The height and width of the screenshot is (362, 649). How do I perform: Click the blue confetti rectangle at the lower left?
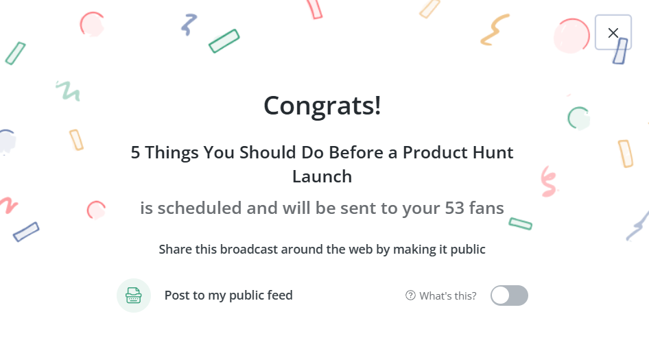click(26, 232)
